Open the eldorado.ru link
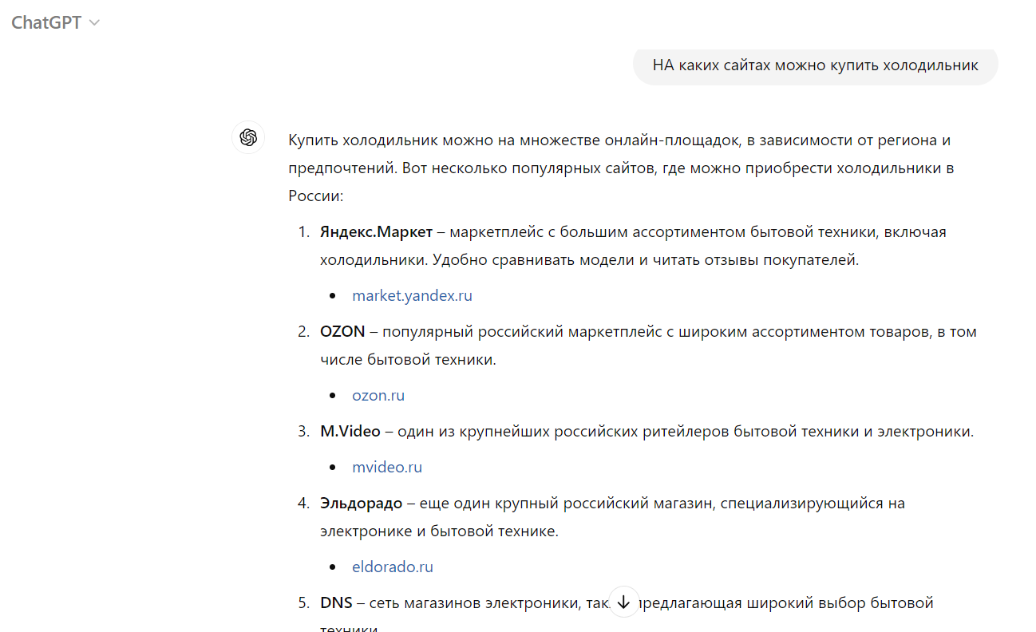The height and width of the screenshot is (632, 1036). [x=393, y=567]
